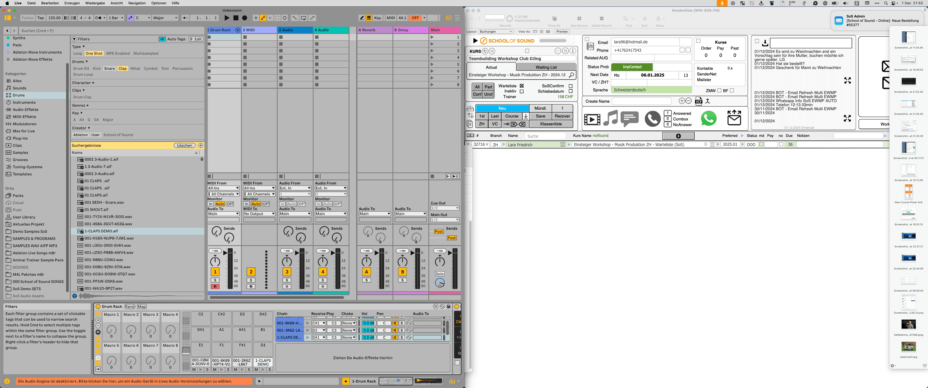The width and height of the screenshot is (928, 388).
Task: Click macOS Spotlight search icon
Action: click(886, 3)
